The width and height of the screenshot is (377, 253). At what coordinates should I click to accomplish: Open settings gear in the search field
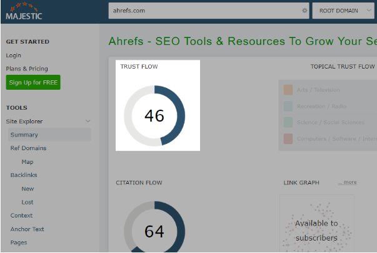(304, 11)
